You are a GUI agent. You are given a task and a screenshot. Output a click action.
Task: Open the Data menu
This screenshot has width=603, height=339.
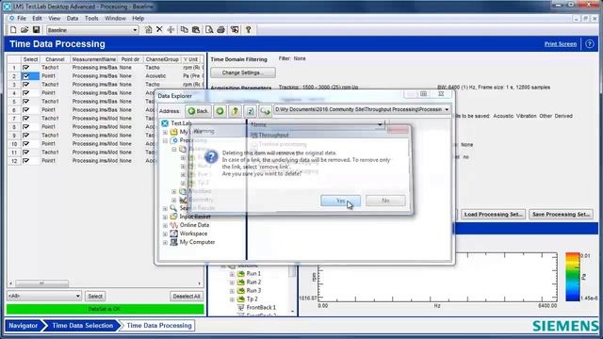73,18
